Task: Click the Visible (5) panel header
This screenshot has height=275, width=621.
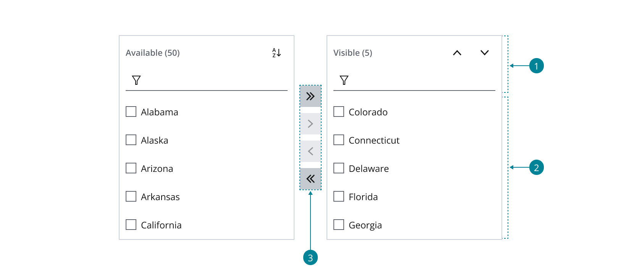Action: click(353, 53)
